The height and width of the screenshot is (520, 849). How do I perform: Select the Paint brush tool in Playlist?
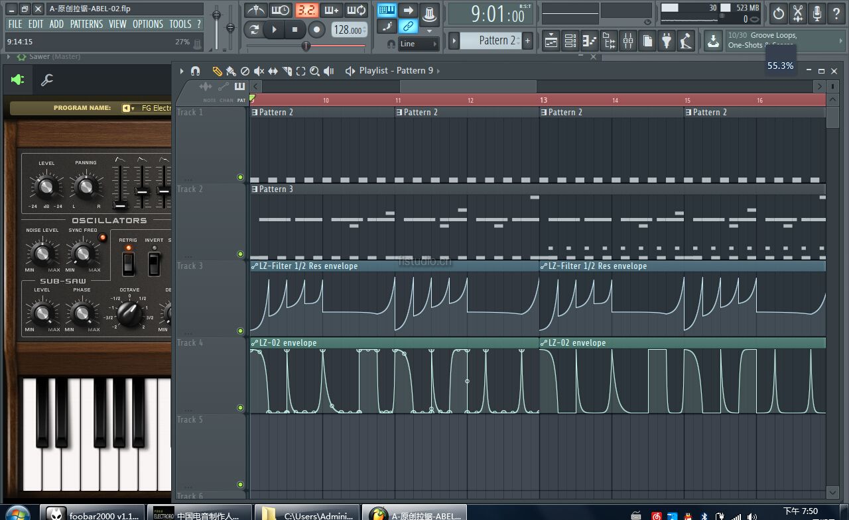tap(231, 71)
